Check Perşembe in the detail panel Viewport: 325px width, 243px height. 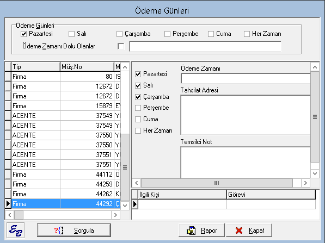point(138,108)
